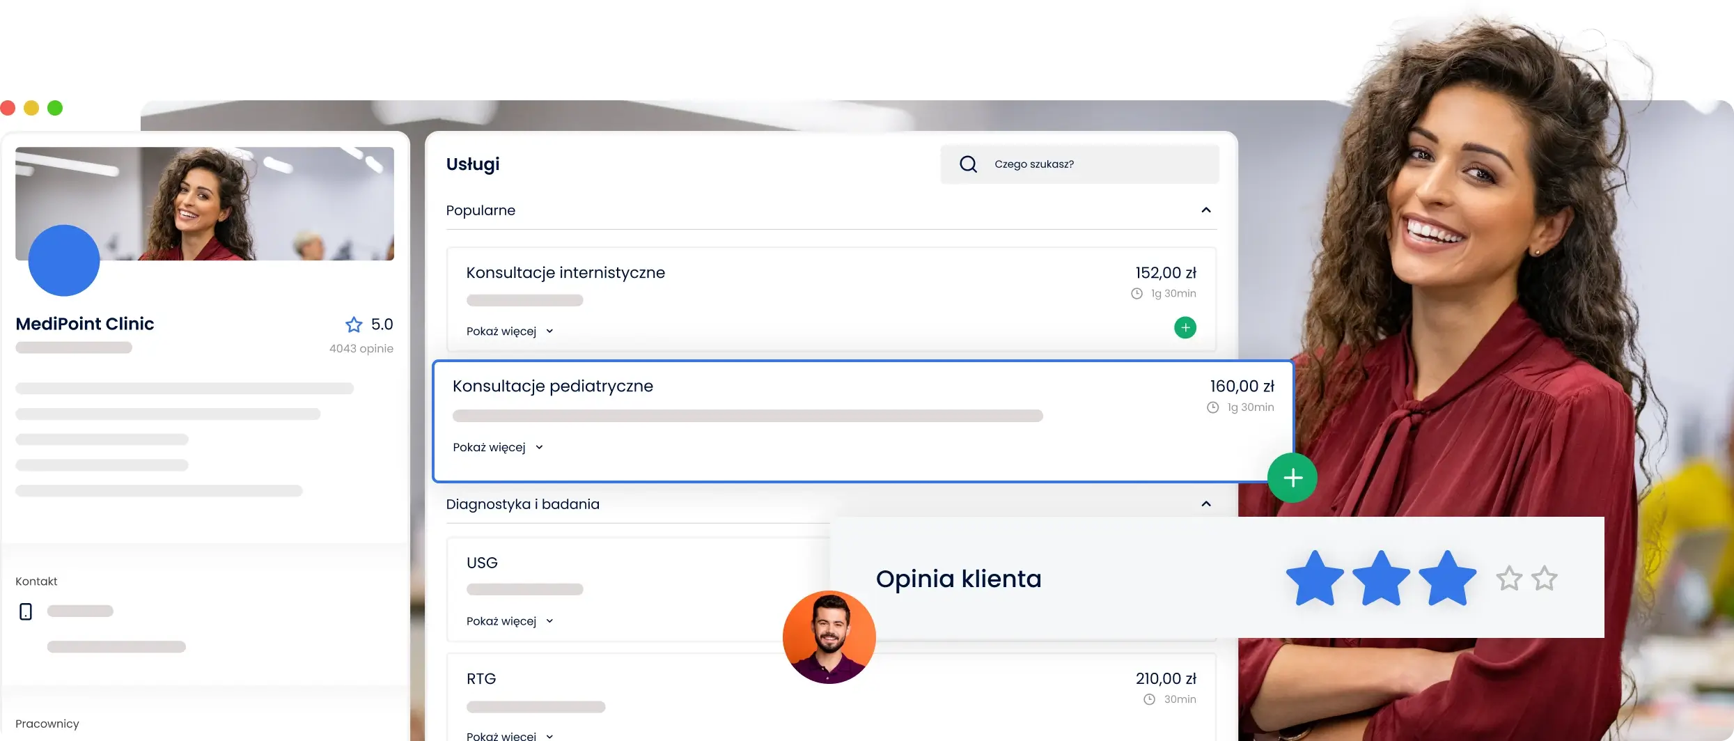Click the Popularne category label

[481, 210]
